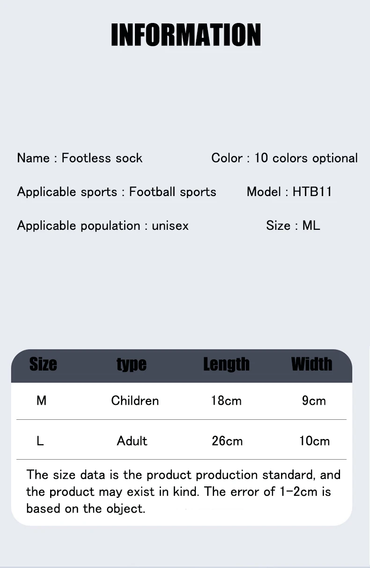Click the Width column header
This screenshot has width=370, height=568.
tap(311, 364)
